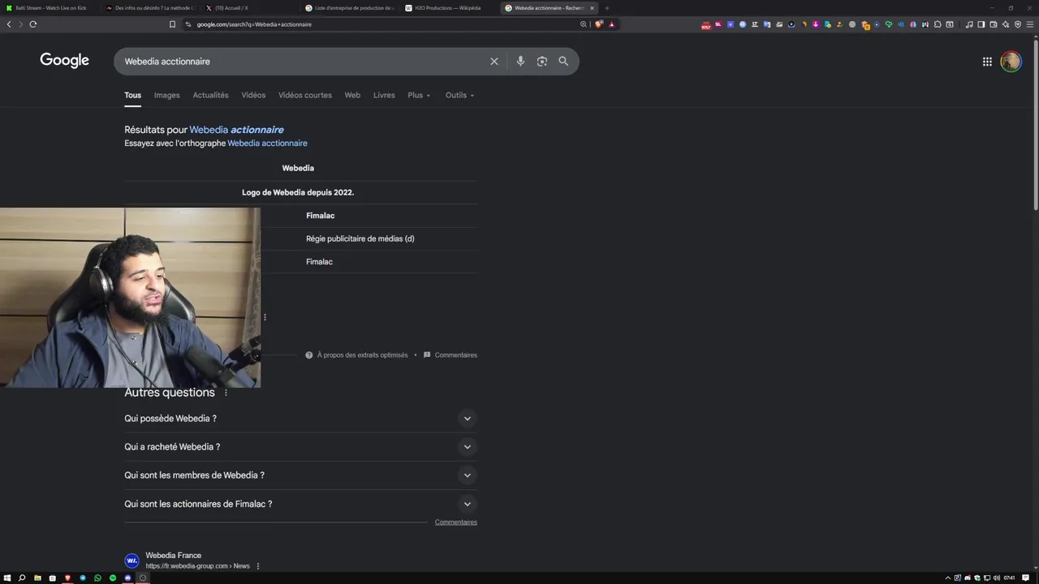Toggle the browser sidebar panel icon
Image resolution: width=1039 pixels, height=584 pixels.
tap(981, 24)
